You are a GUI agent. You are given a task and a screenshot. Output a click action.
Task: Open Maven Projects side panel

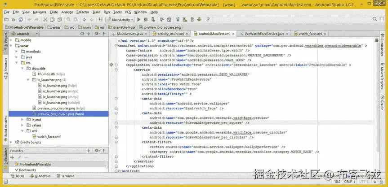tap(382, 76)
